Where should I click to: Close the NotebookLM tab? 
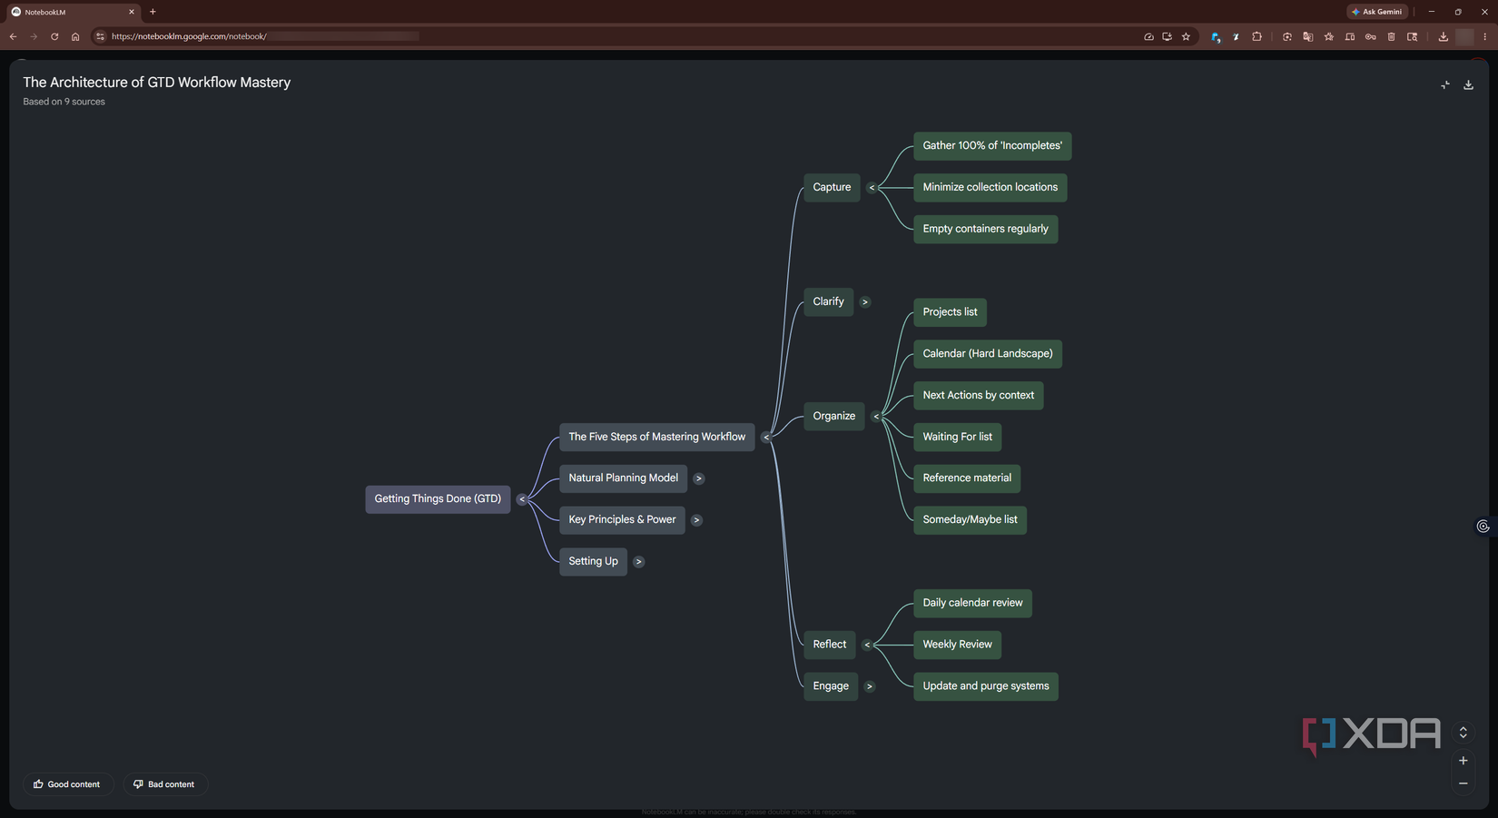point(132,12)
